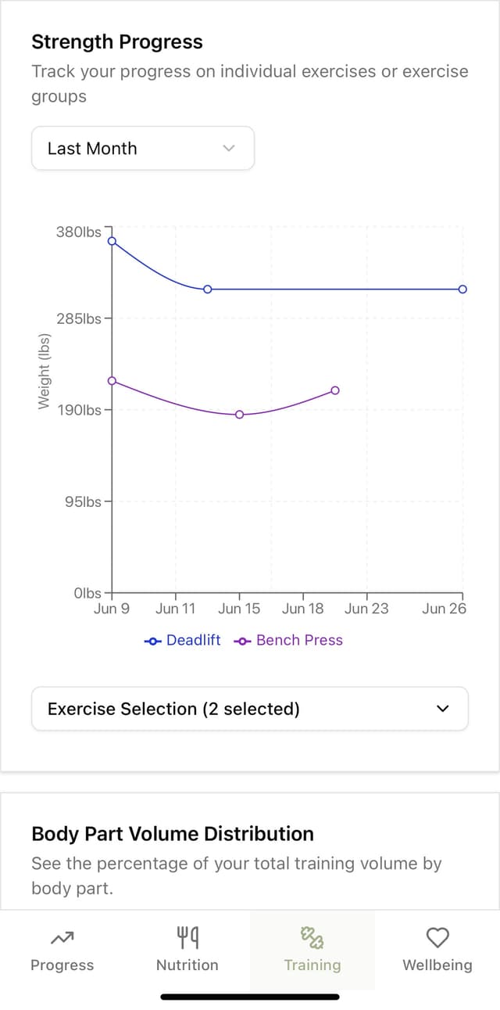Switch to the Wellbeing tab
This screenshot has width=500, height=1010.
437,951
